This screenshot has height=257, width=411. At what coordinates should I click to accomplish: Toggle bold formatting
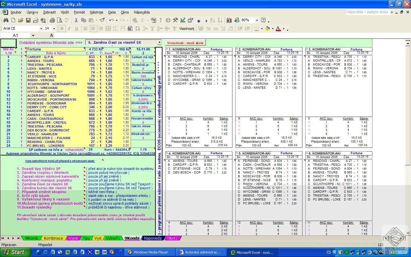coord(62,29)
